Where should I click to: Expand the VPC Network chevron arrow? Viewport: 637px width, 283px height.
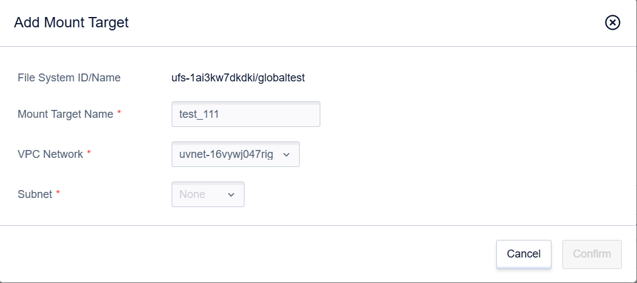(286, 155)
